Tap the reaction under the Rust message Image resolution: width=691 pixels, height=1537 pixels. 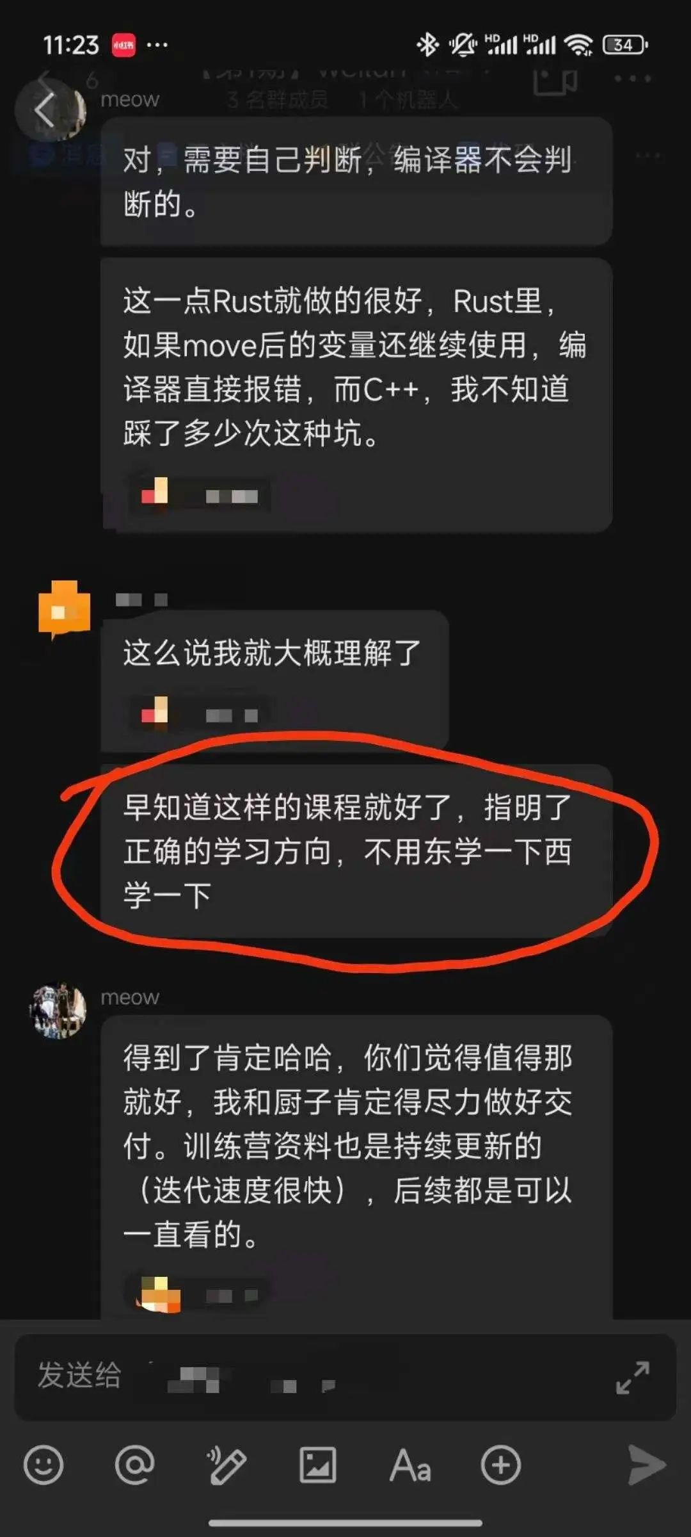pyautogui.click(x=200, y=495)
